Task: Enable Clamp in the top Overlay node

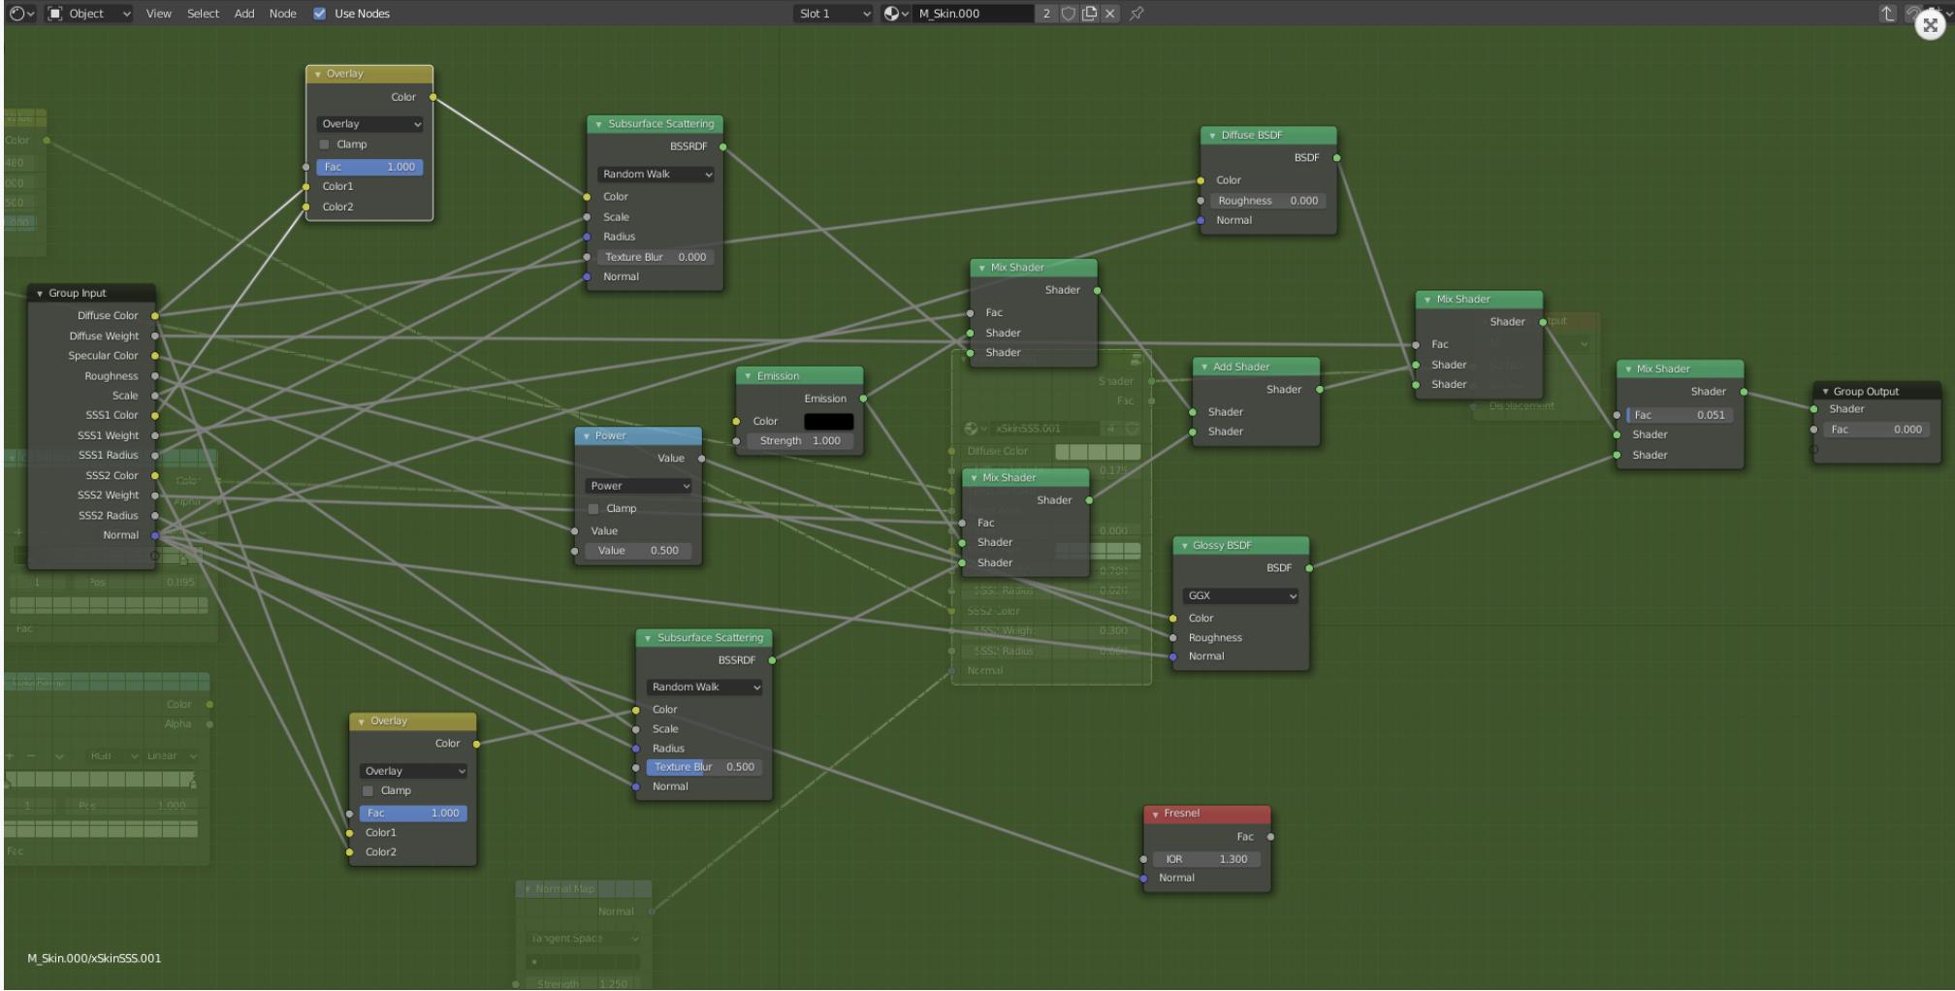Action: (325, 144)
